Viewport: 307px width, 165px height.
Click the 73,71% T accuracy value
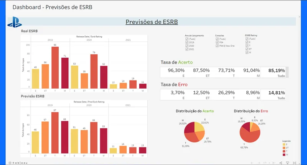click(x=226, y=70)
